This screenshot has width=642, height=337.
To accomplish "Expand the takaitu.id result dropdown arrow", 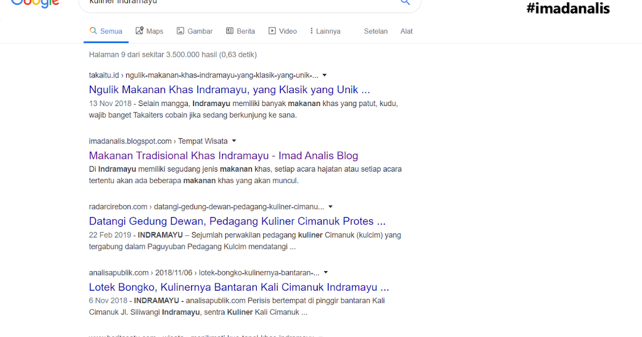I will point(324,75).
